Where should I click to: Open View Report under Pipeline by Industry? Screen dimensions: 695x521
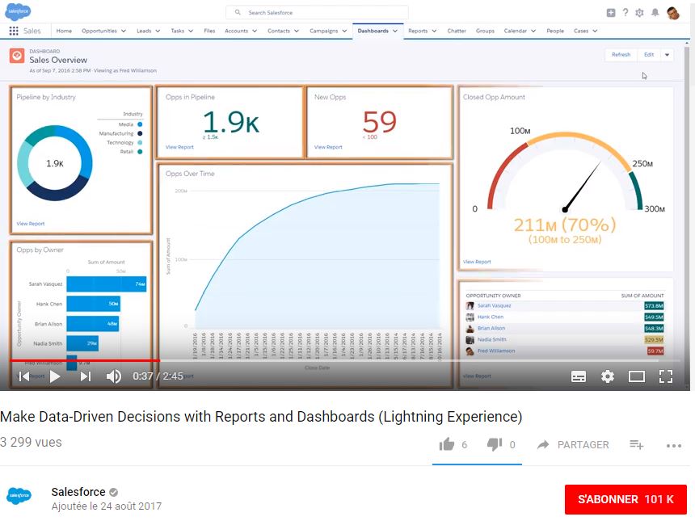tap(31, 224)
